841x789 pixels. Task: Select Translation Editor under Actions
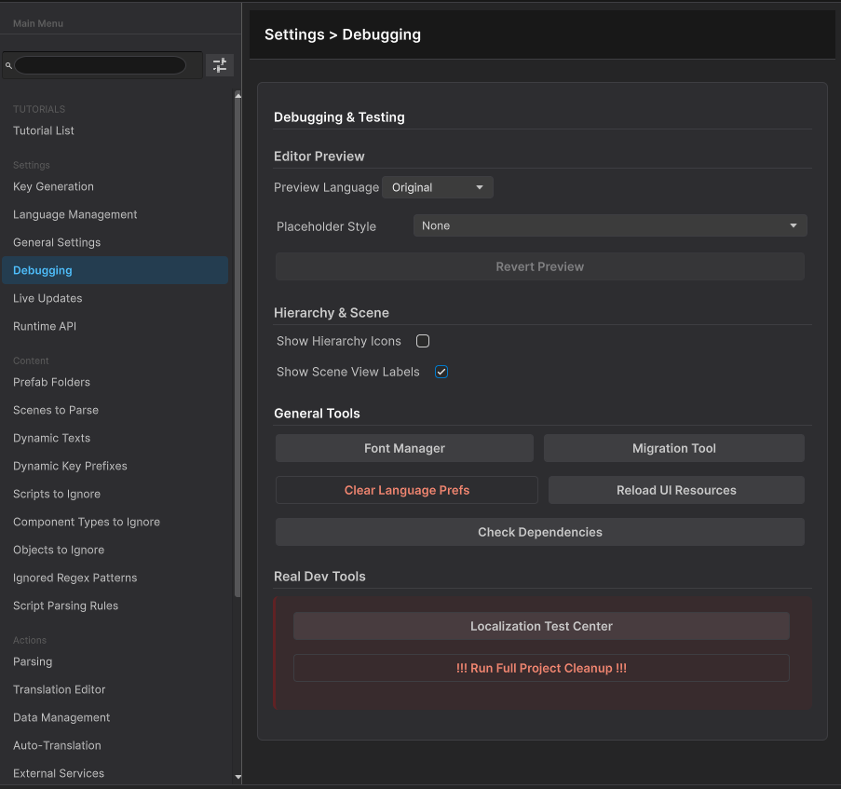pos(59,689)
